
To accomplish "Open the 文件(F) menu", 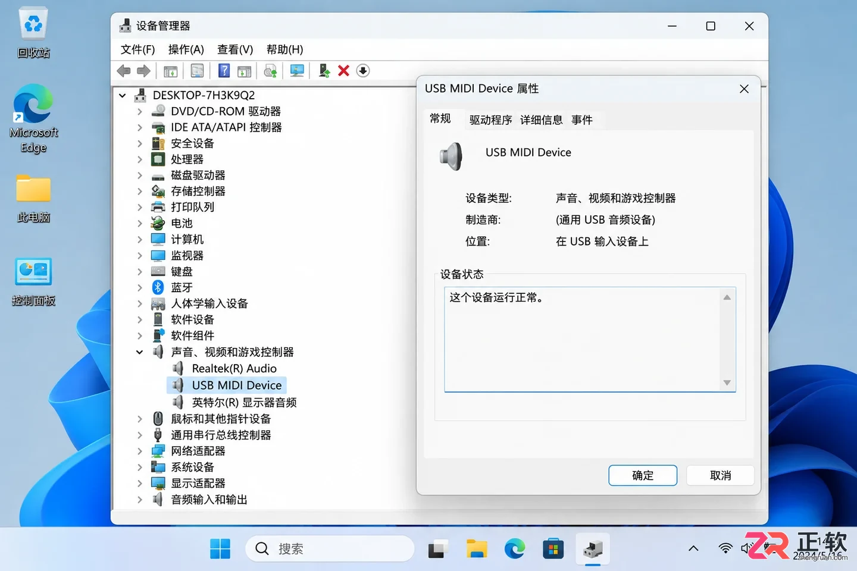I will (137, 49).
